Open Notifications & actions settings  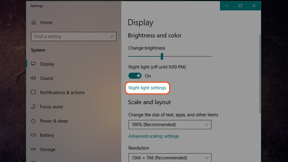point(62,93)
